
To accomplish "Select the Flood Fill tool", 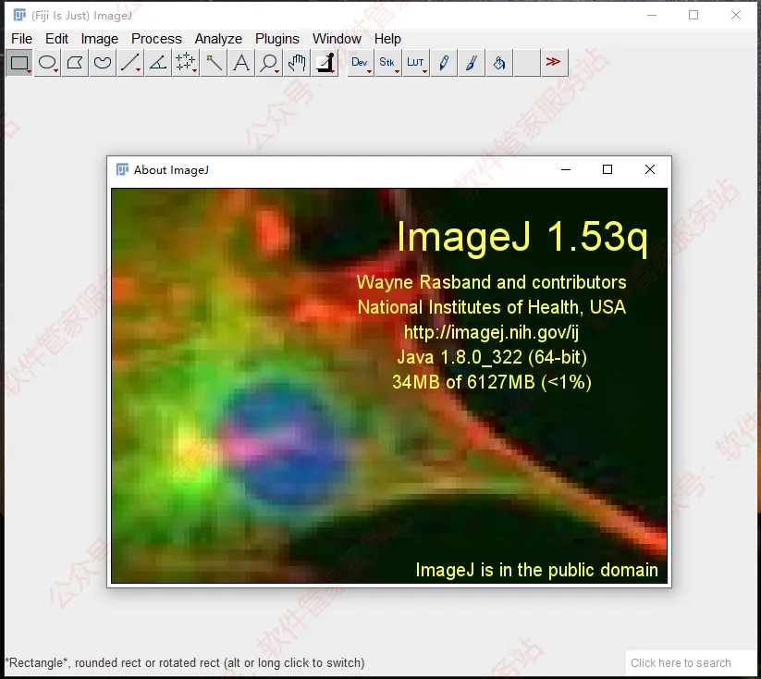I will pos(499,63).
